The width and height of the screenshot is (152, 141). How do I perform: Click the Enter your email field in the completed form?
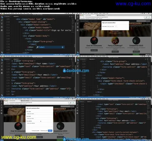pyautogui.click(x=39, y=118)
